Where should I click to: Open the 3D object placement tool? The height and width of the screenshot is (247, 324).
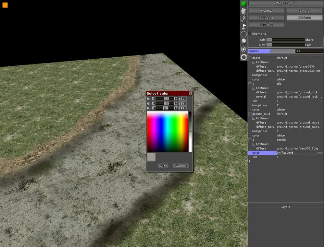244,11
